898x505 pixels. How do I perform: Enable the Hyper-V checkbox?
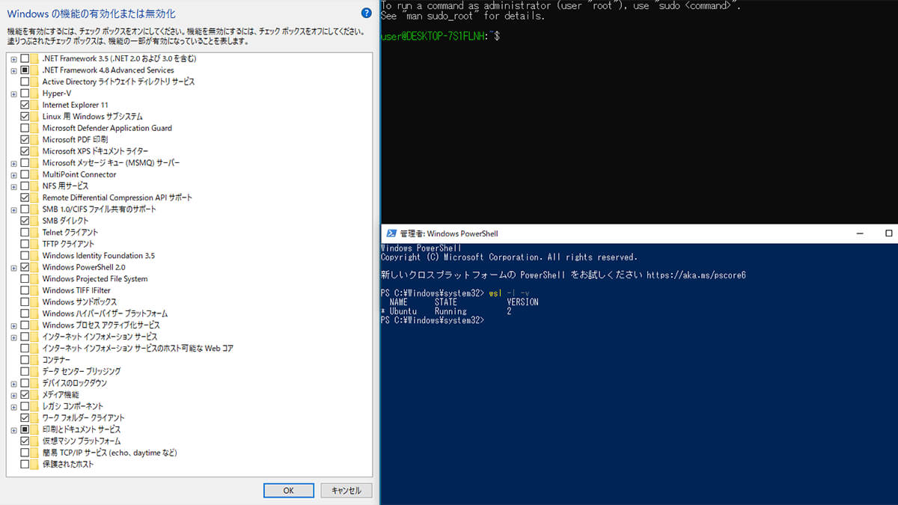point(25,94)
